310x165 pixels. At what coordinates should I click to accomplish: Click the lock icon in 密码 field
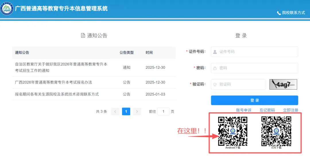pos(215,68)
